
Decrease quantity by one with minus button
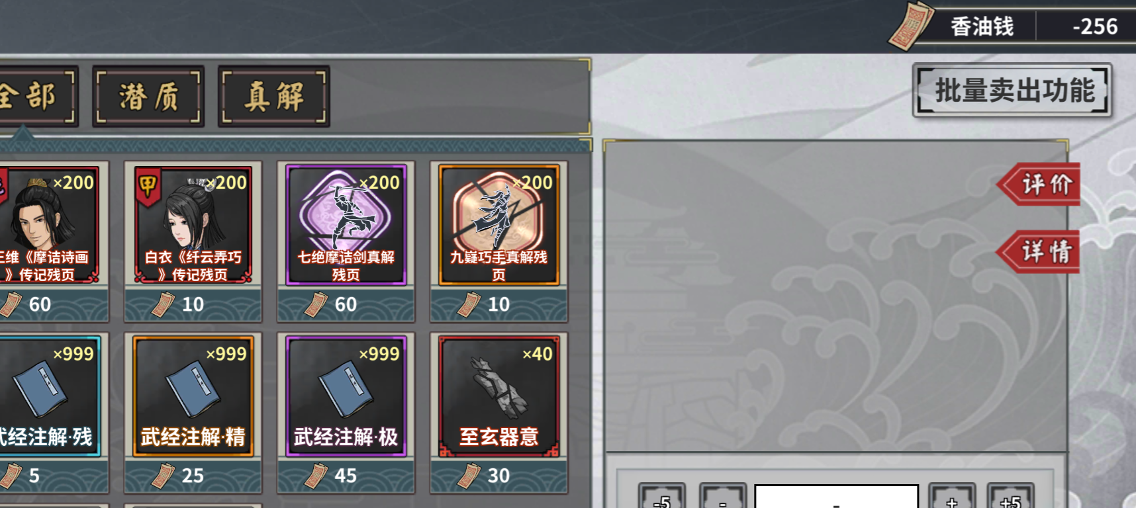722,497
